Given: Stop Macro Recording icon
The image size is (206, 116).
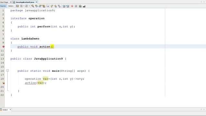Looking at the screenshot, I should [76, 6].
